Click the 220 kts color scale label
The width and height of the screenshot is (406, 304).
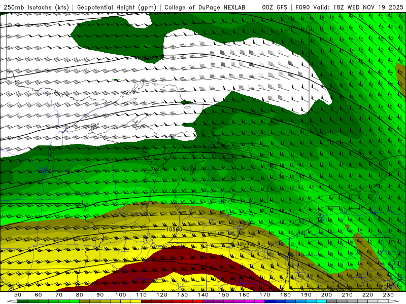[367, 295]
